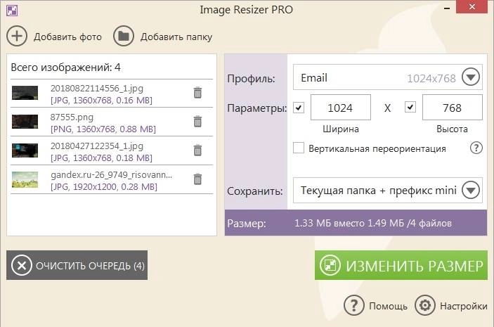This screenshot has height=327, width=494.
Task: Click file name 20180822114556_1.jpg
Action: [97, 89]
